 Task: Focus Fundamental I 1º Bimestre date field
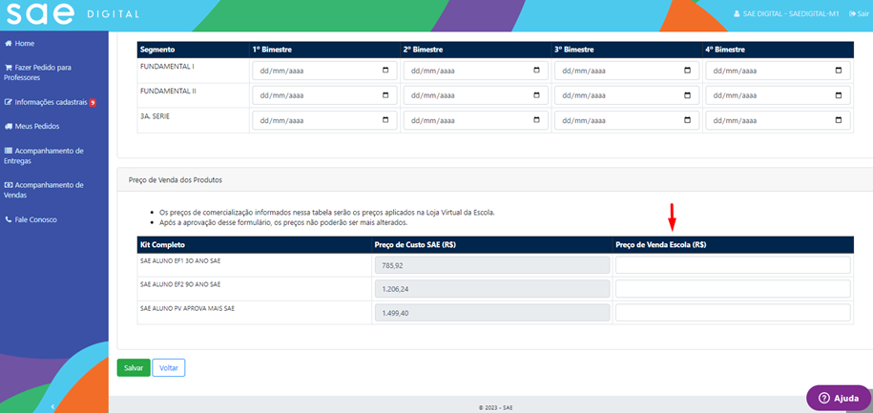(x=324, y=71)
